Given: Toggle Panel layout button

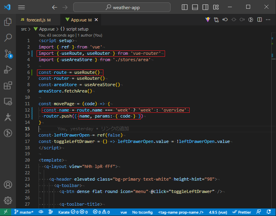Looking at the screenshot, I should (x=195, y=7).
